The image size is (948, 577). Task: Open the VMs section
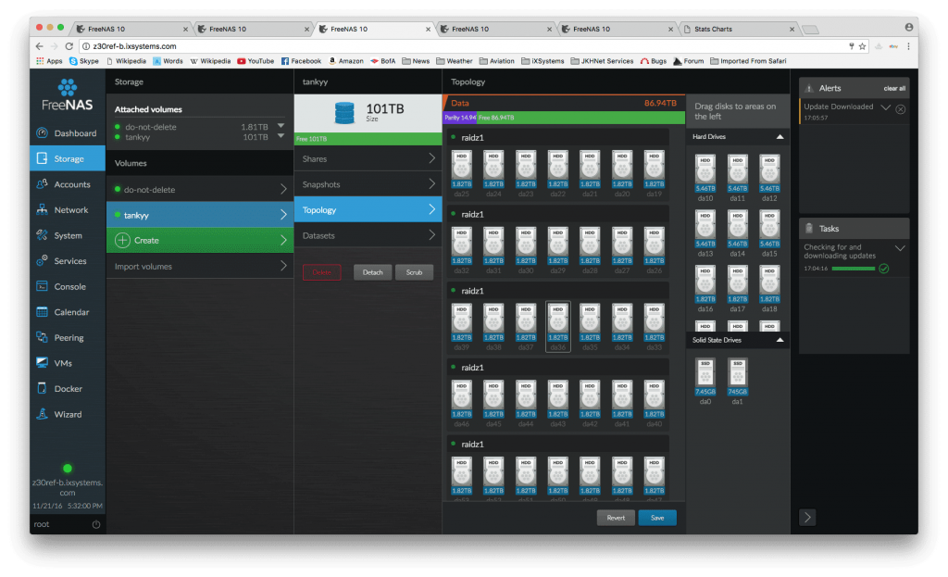[67, 363]
